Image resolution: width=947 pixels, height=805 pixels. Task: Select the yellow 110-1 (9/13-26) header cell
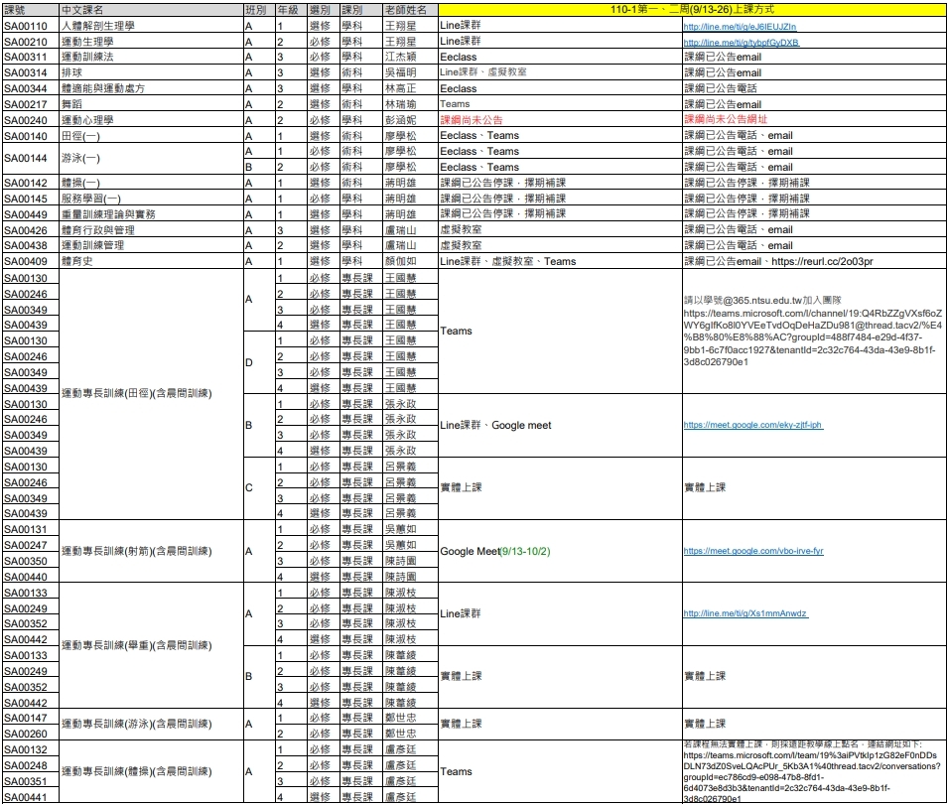point(692,10)
